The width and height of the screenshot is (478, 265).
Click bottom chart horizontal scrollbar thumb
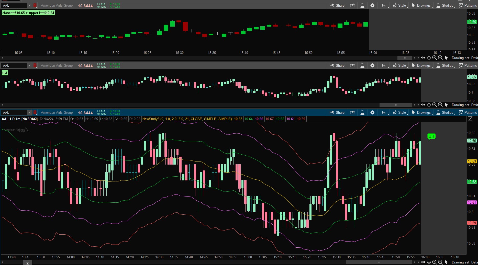tap(379, 262)
